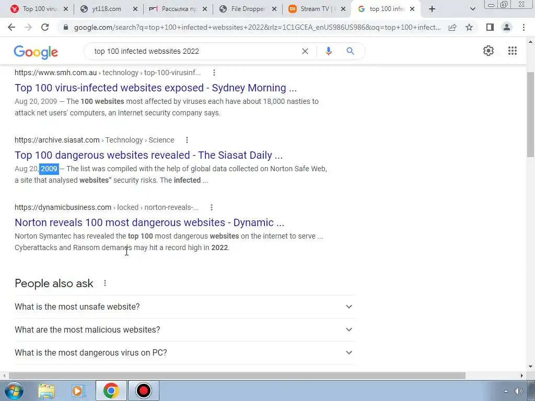535x401 pixels.
Task: Open media player from taskbar
Action: click(78, 391)
